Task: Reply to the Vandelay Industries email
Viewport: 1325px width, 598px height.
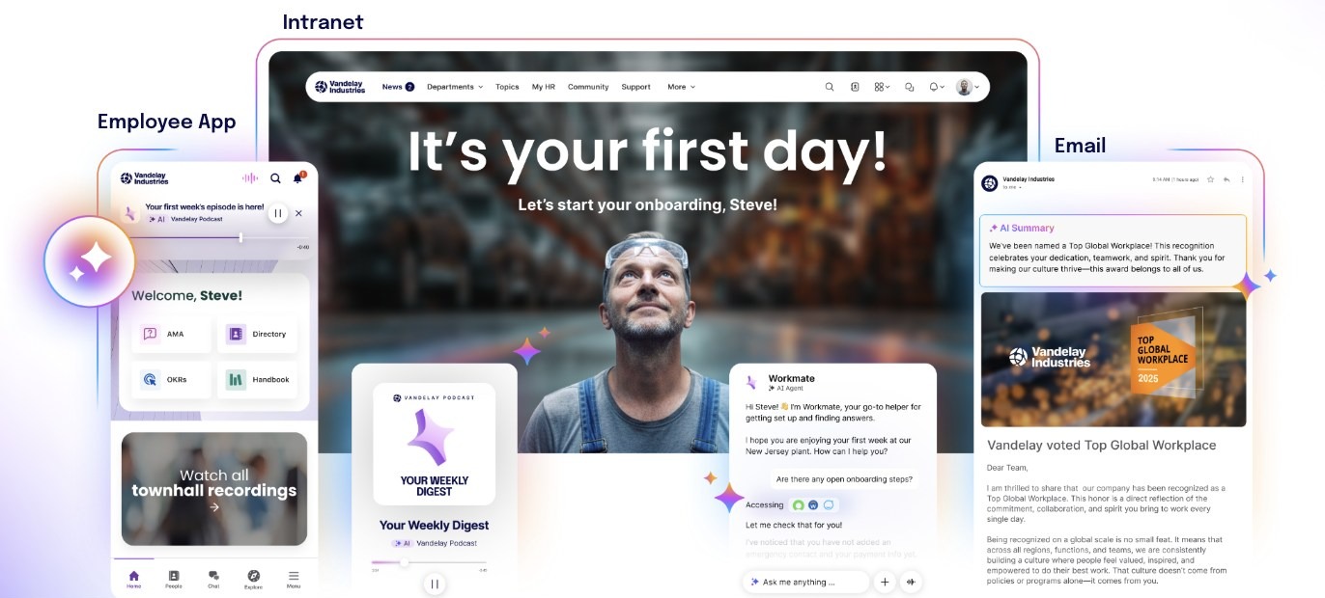Action: (x=1226, y=179)
